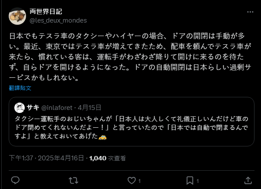Click the taxi emoji in quoted post
Image resolution: width=261 pixels, height=189 pixels.
(102, 137)
